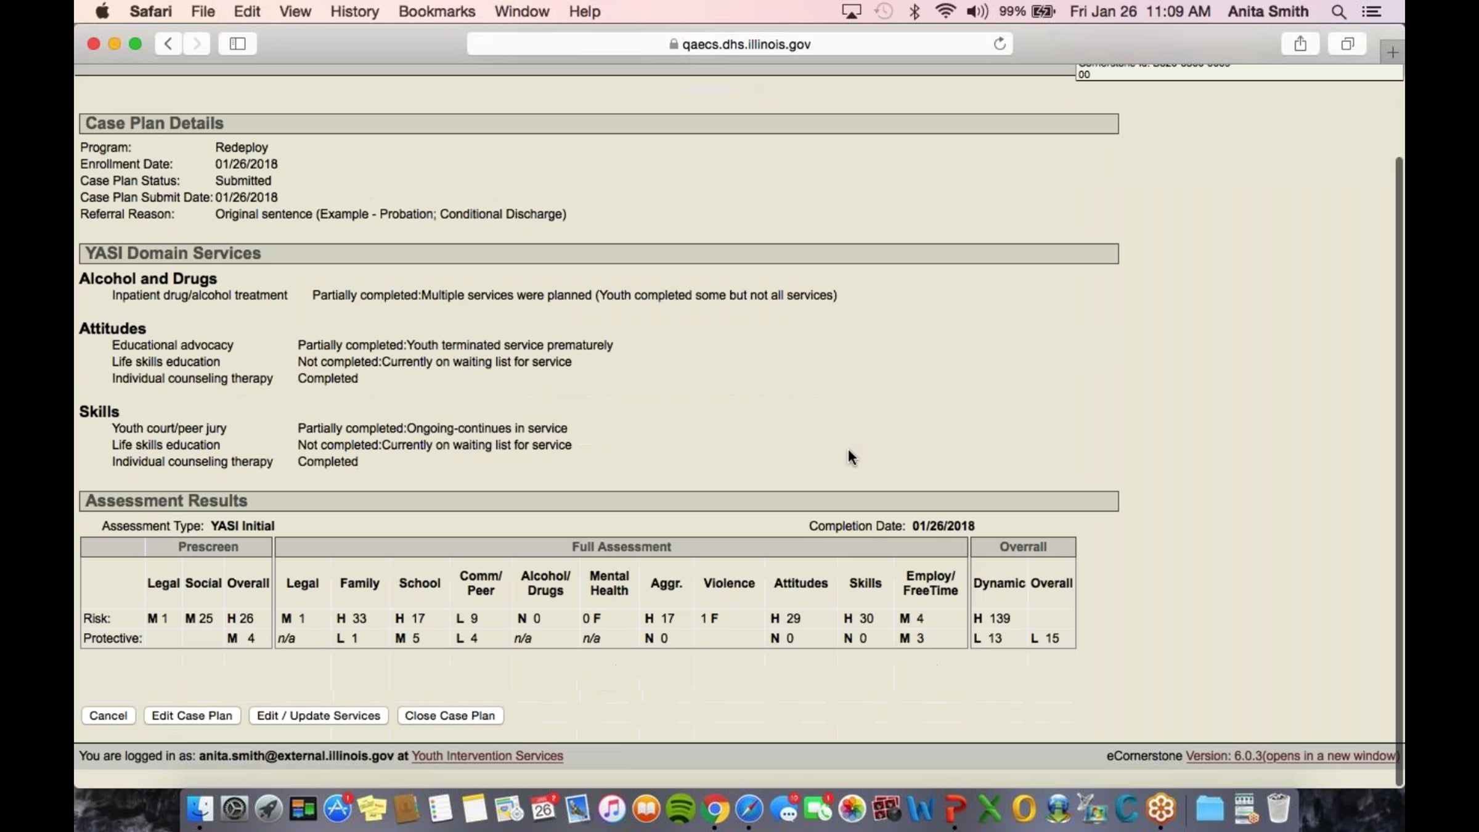Open the volume control in menu bar

(977, 11)
